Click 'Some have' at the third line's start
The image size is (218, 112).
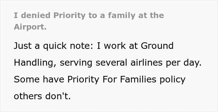pyautogui.click(x=39, y=79)
